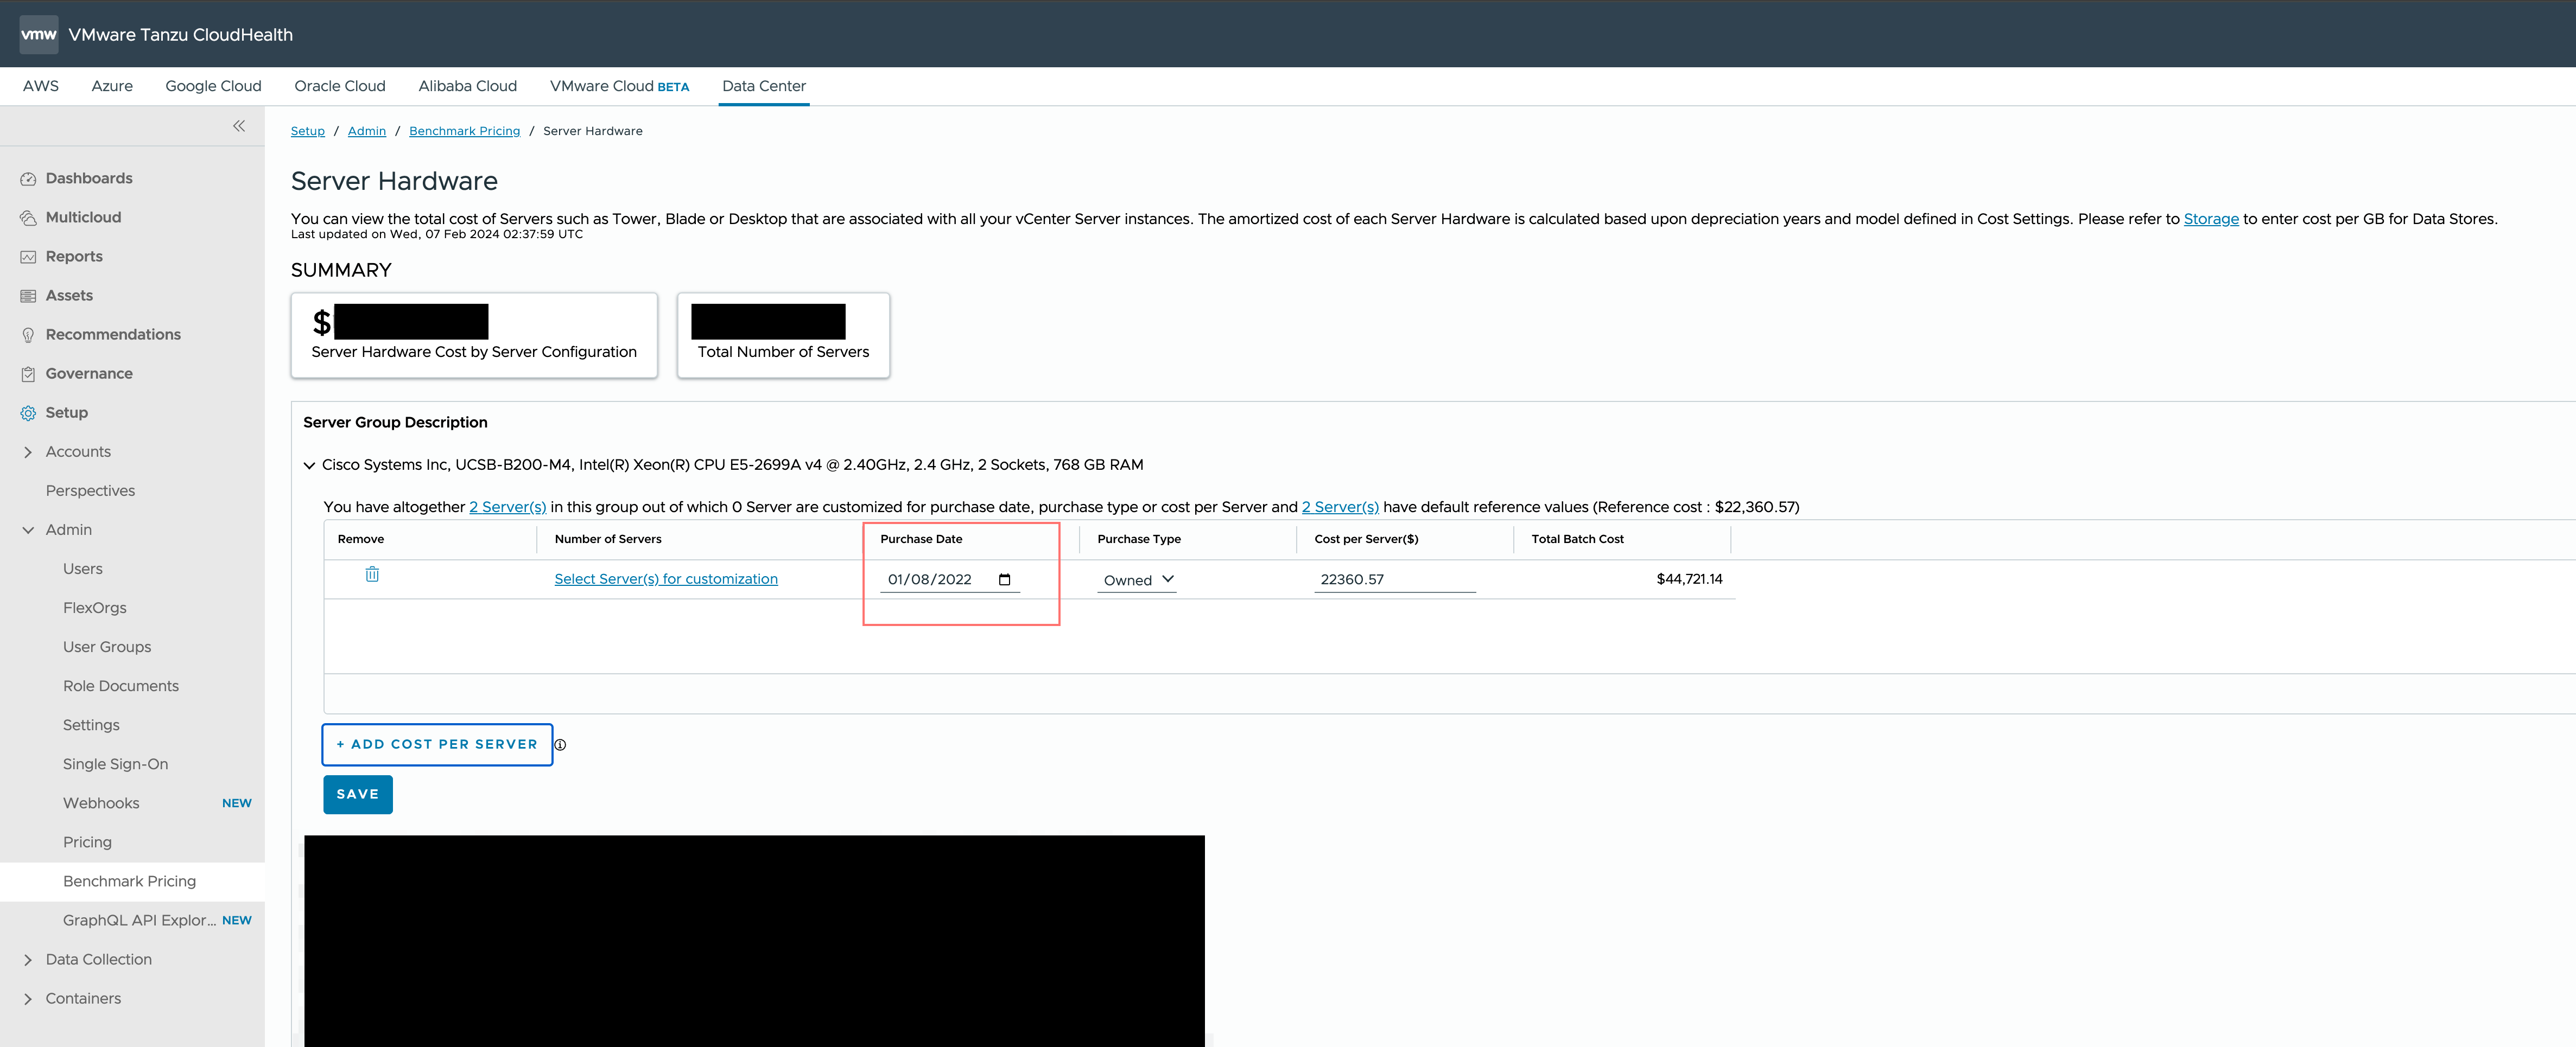Screen dimensions: 2576x1047
Task: Switch to the AWS tab
Action: [41, 86]
